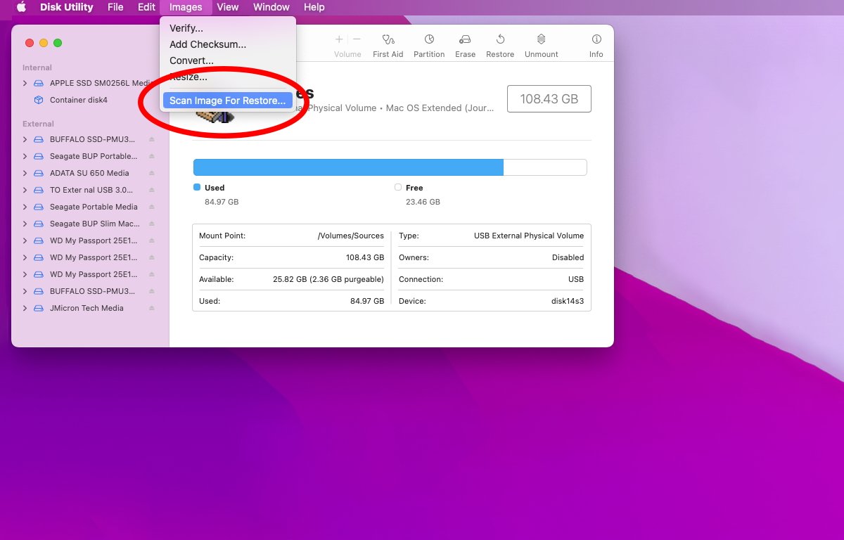This screenshot has width=844, height=540.
Task: Click the add volume plus button
Action: tap(339, 40)
